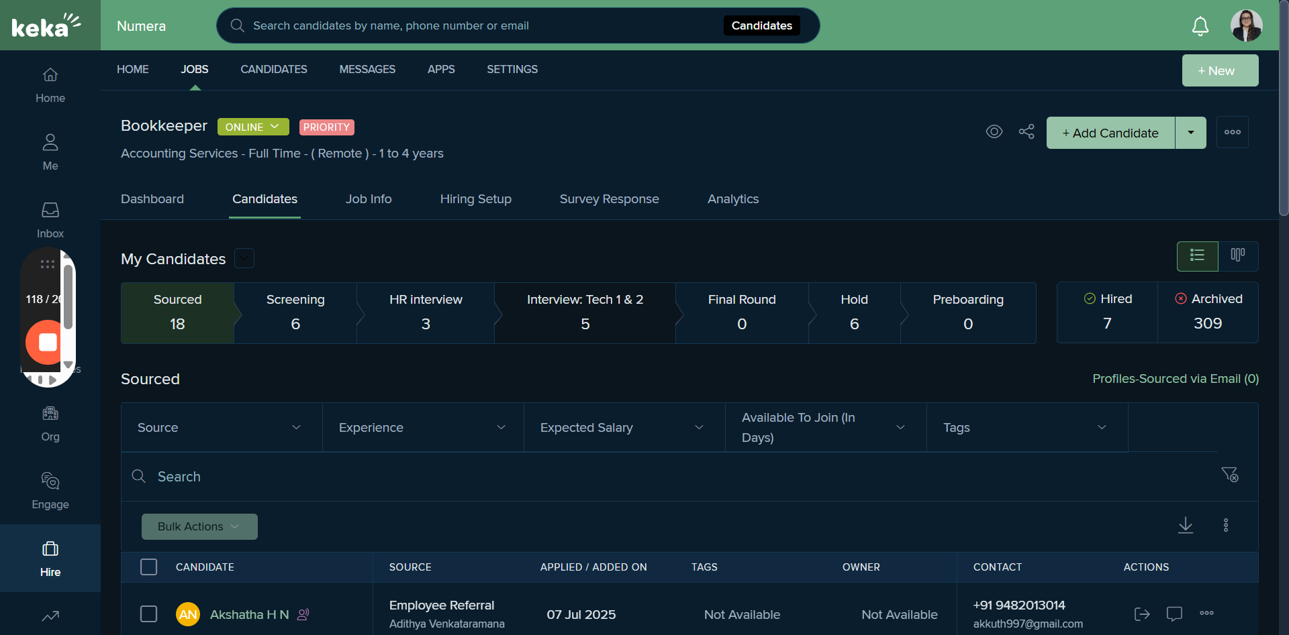Check the Akshatha H N row checkbox

(x=148, y=614)
